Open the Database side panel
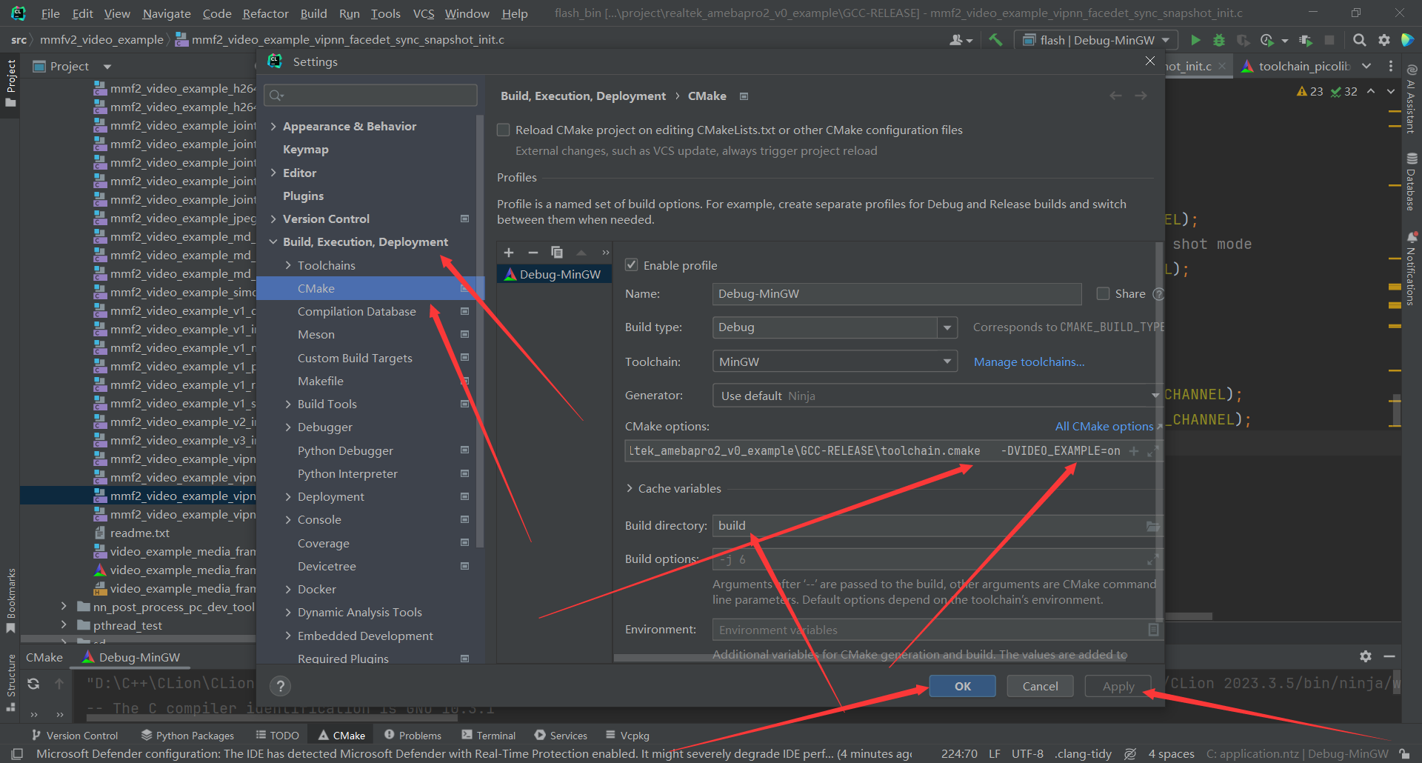The image size is (1422, 763). (x=1412, y=182)
